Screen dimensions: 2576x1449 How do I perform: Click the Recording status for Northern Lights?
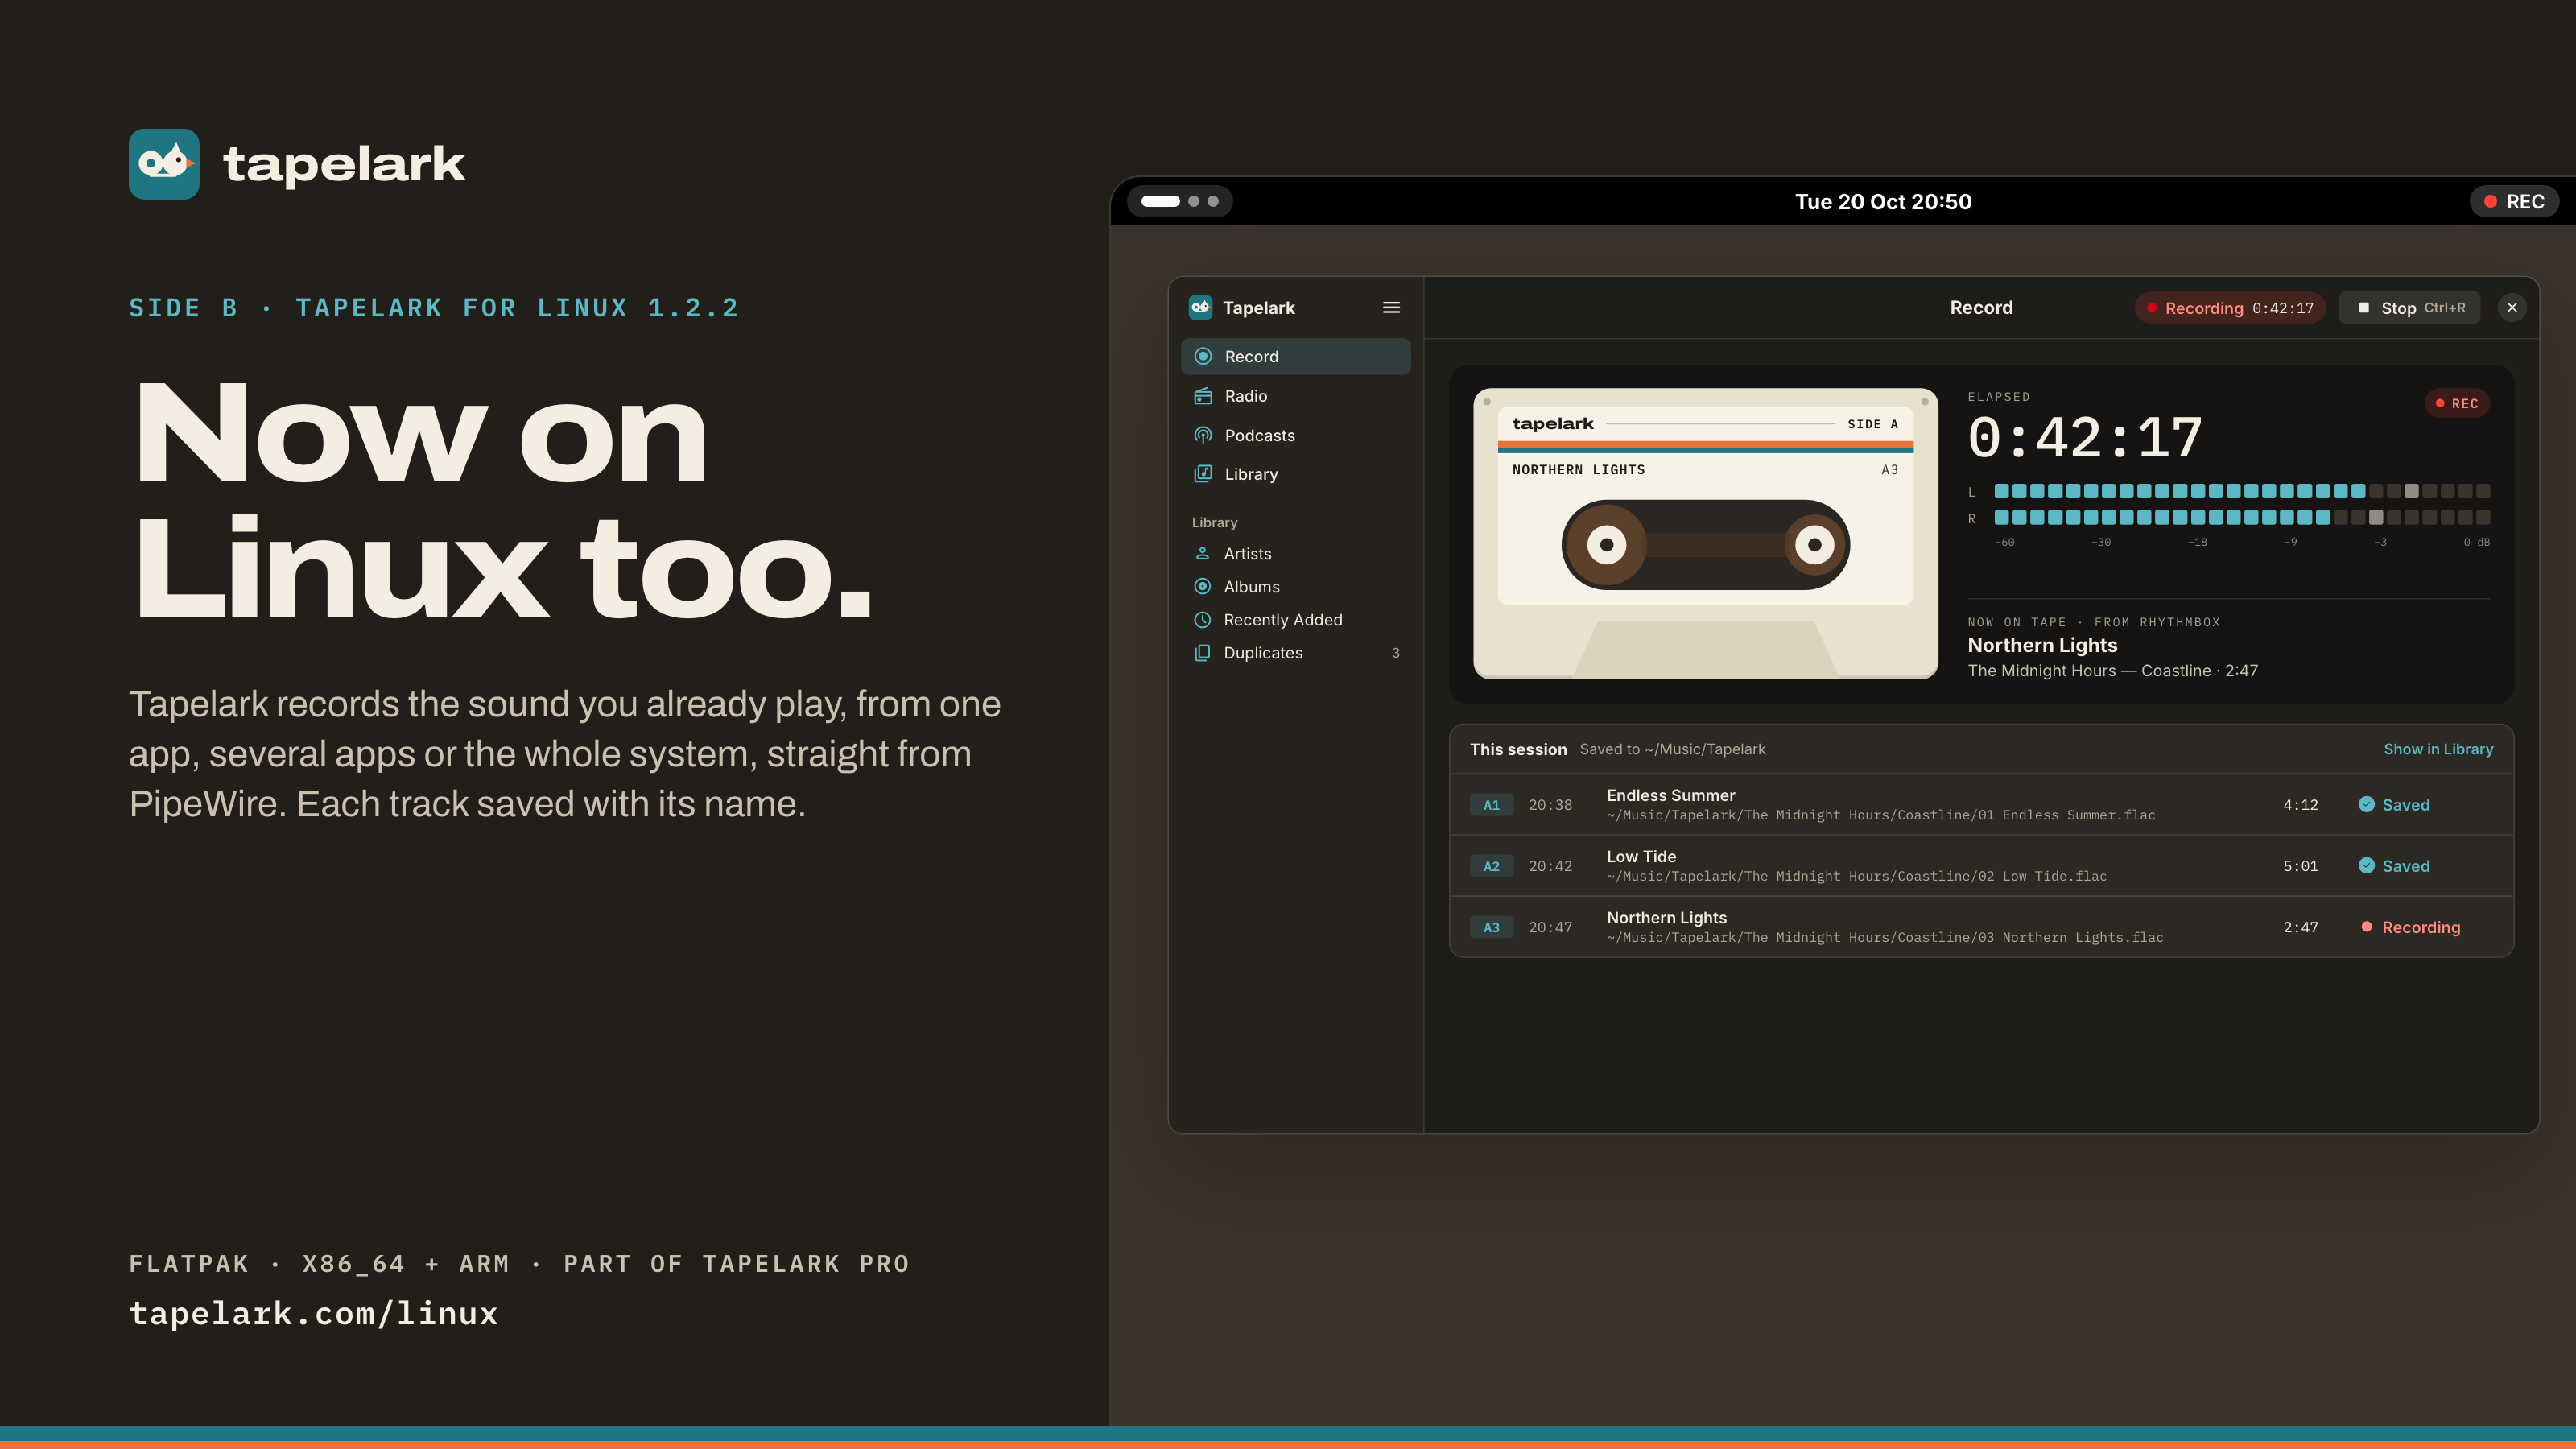[x=2410, y=927]
